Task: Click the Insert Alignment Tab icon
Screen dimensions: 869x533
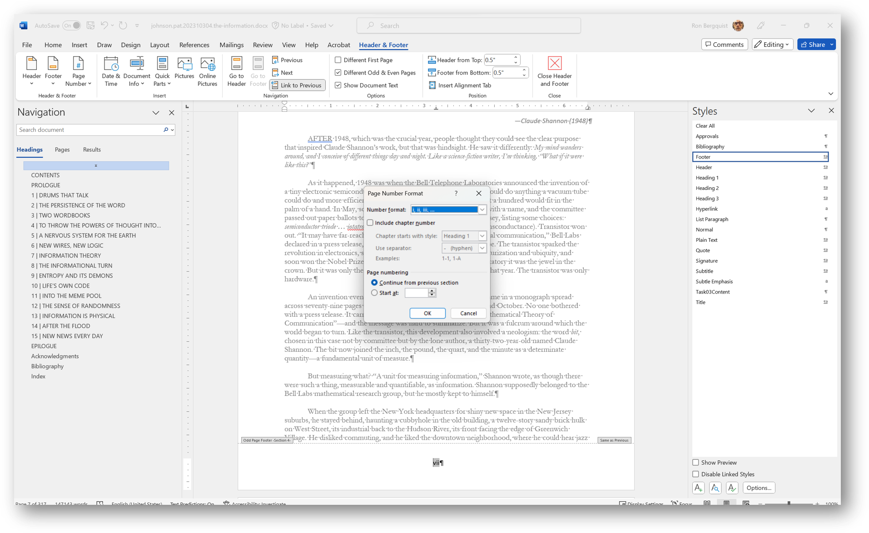Action: point(432,85)
